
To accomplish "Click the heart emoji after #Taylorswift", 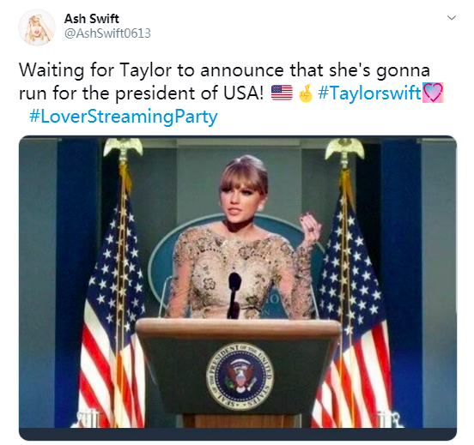I will pos(433,93).
